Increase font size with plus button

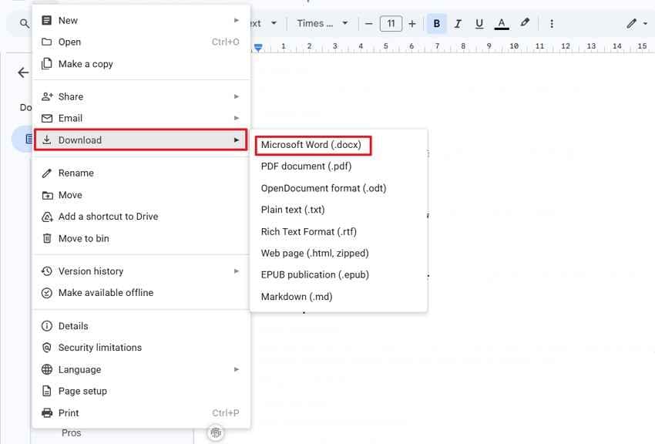(412, 24)
